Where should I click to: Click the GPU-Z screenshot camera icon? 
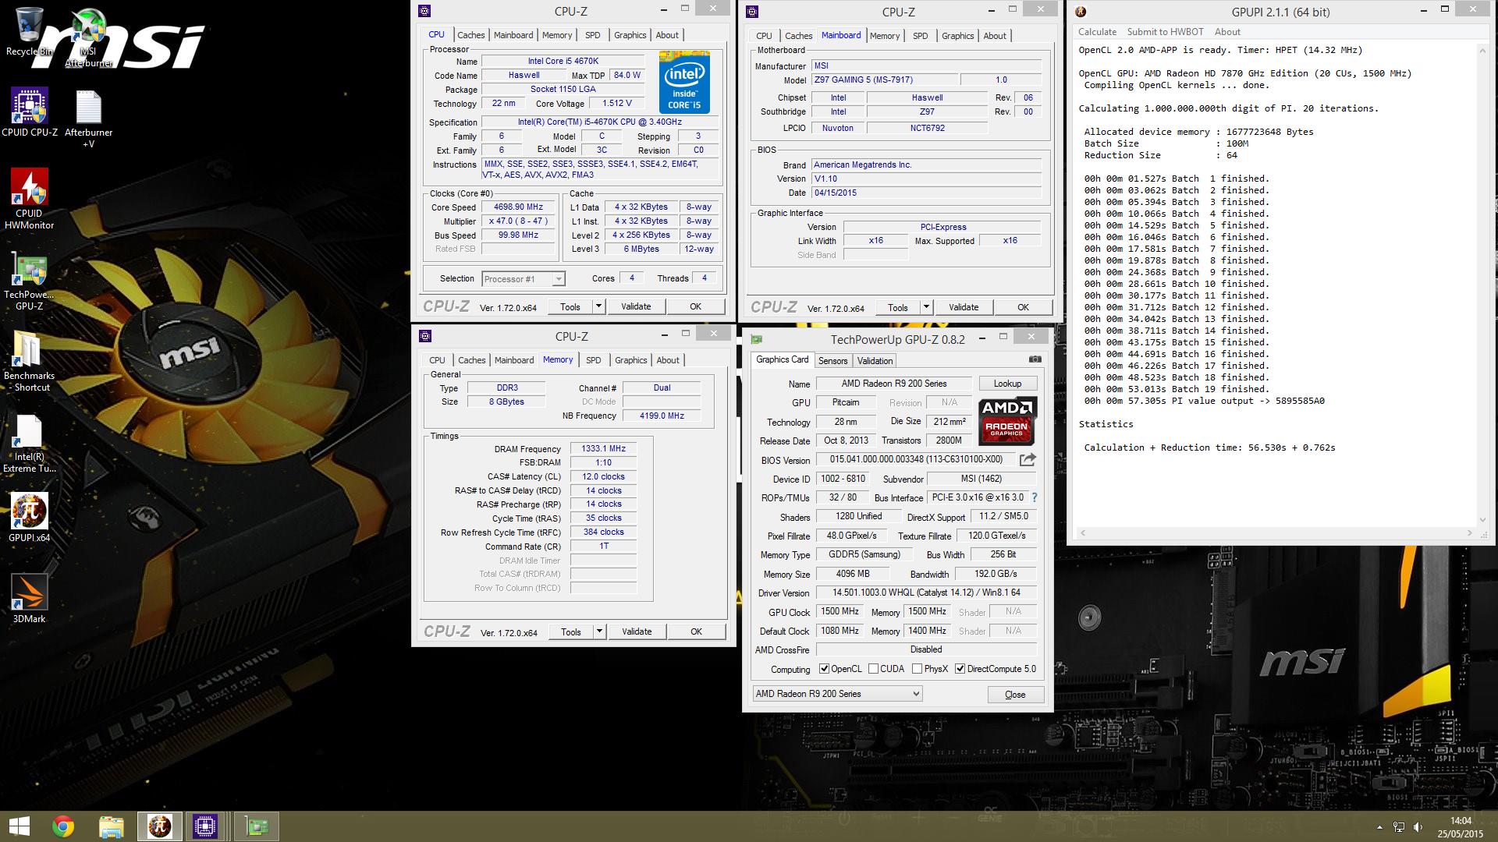(x=1035, y=359)
